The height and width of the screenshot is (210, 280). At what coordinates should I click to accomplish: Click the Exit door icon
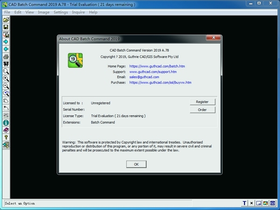pyautogui.click(x=6, y=145)
